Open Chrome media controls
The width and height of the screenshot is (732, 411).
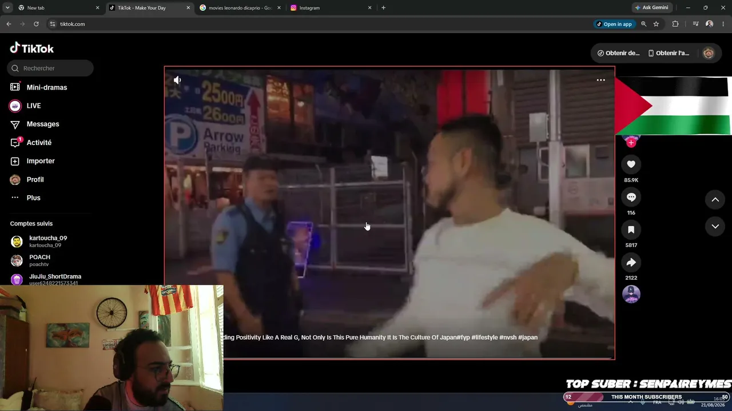tap(695, 24)
